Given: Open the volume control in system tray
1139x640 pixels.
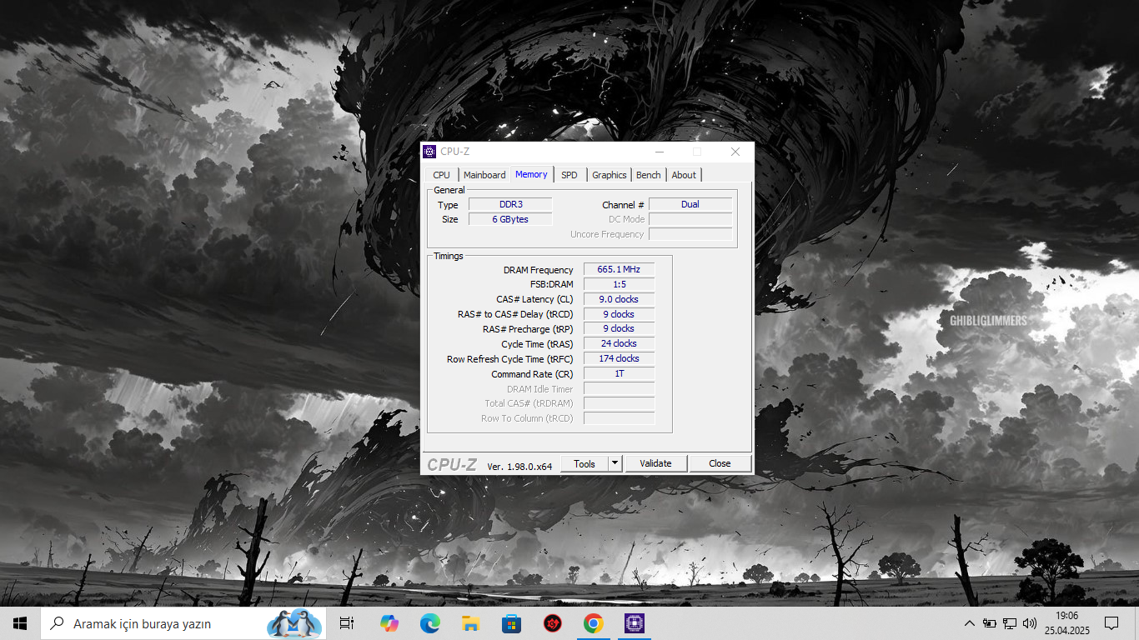Looking at the screenshot, I should [1030, 623].
